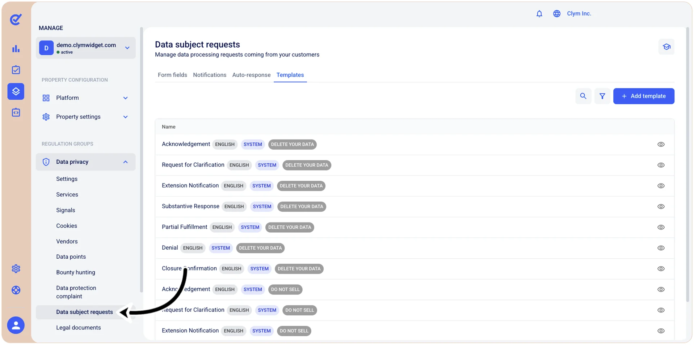Screen dimensions: 694x345
Task: Open Settings under Data privacy
Action: click(67, 179)
